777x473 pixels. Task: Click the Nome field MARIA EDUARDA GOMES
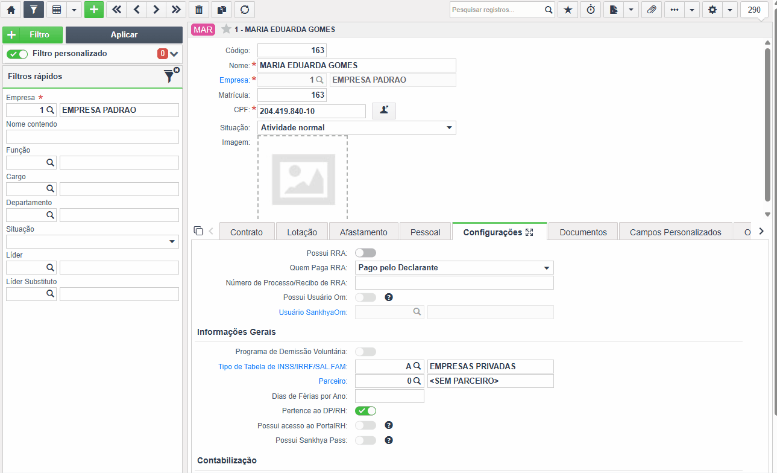[x=357, y=65]
